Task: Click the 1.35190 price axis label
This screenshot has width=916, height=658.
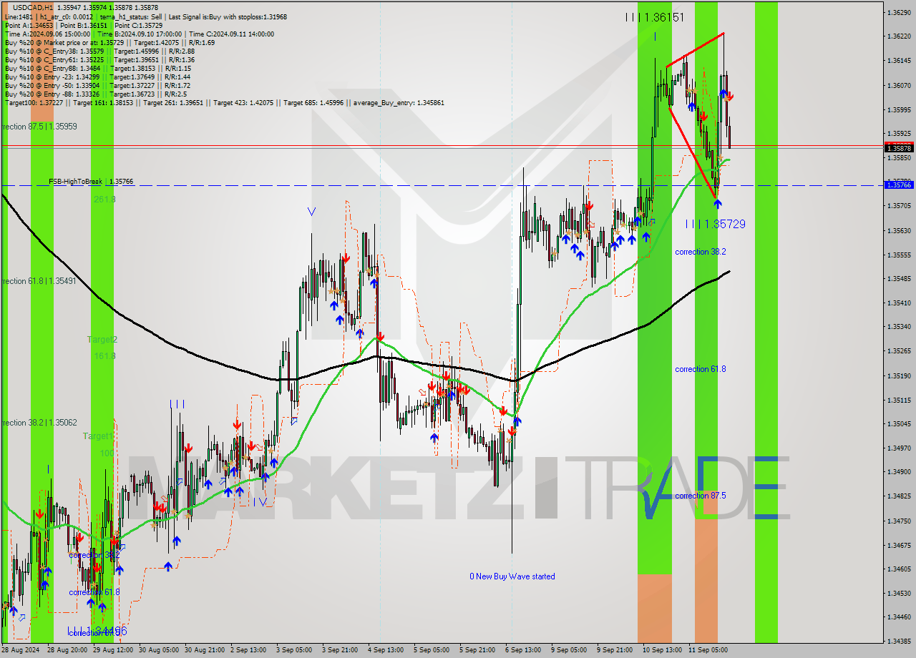Action: (x=899, y=375)
